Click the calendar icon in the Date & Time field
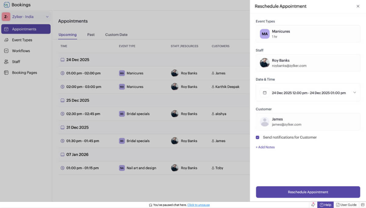 (264, 93)
